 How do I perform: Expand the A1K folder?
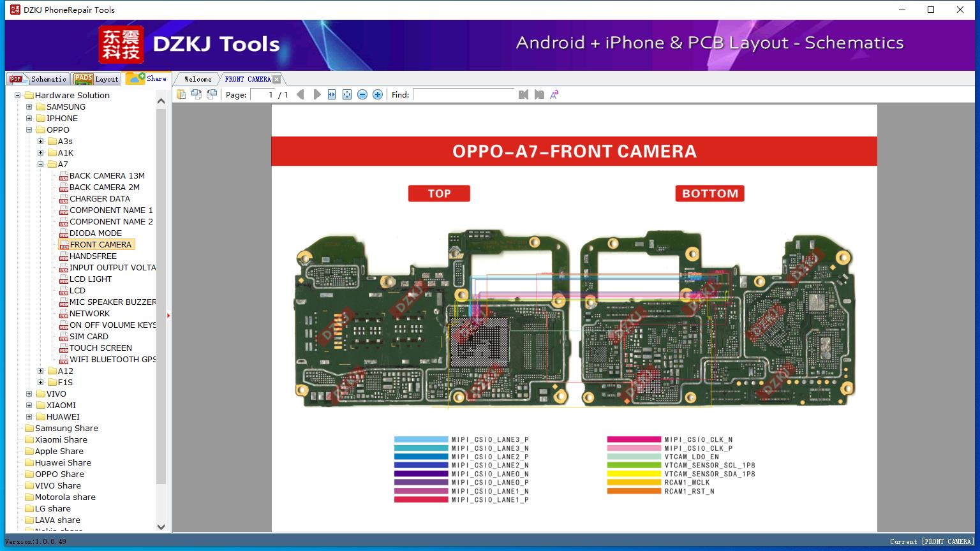click(41, 153)
